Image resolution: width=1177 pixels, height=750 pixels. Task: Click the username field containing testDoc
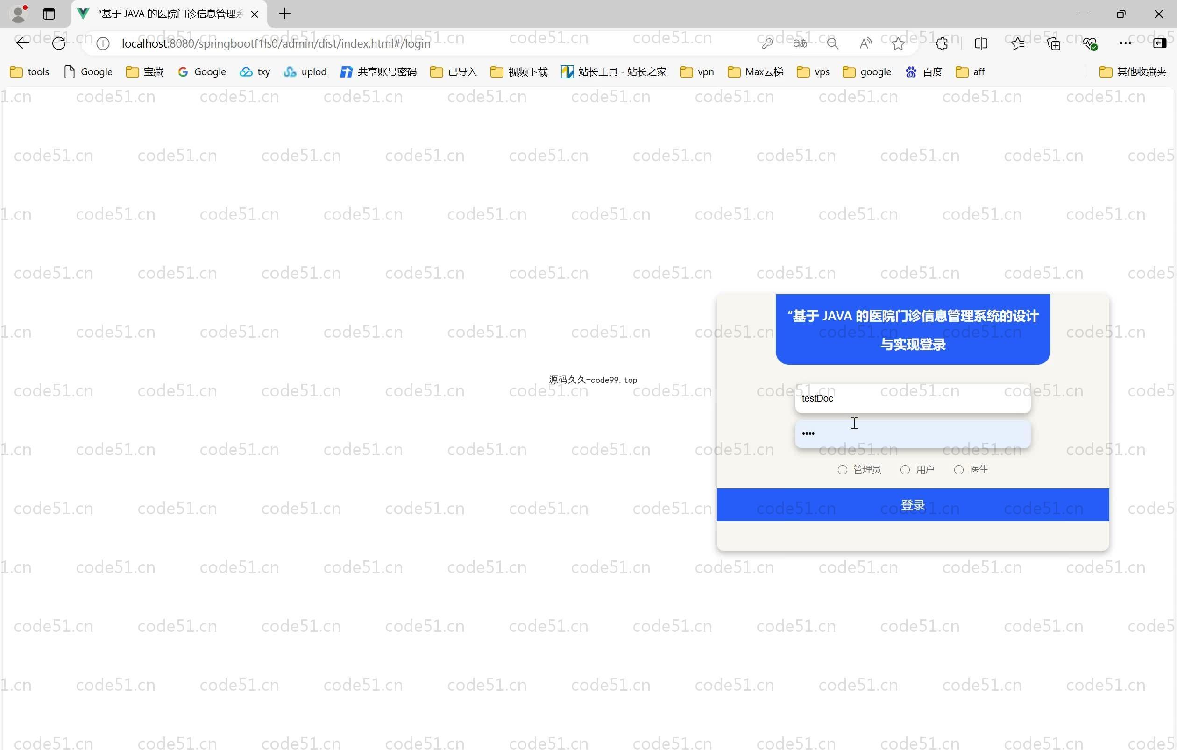pyautogui.click(x=913, y=399)
